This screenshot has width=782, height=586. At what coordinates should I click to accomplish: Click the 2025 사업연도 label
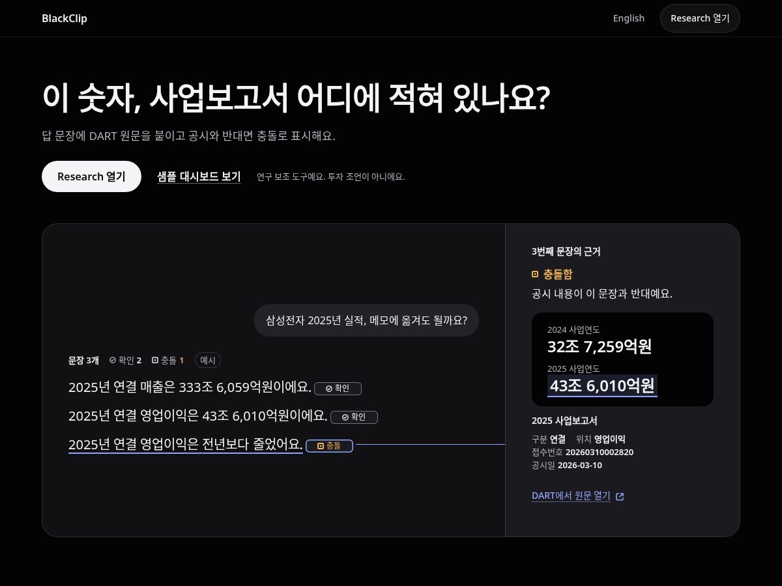click(x=573, y=369)
